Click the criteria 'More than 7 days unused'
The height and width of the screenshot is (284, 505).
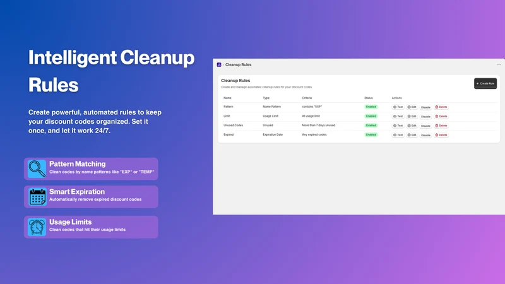tap(319, 125)
